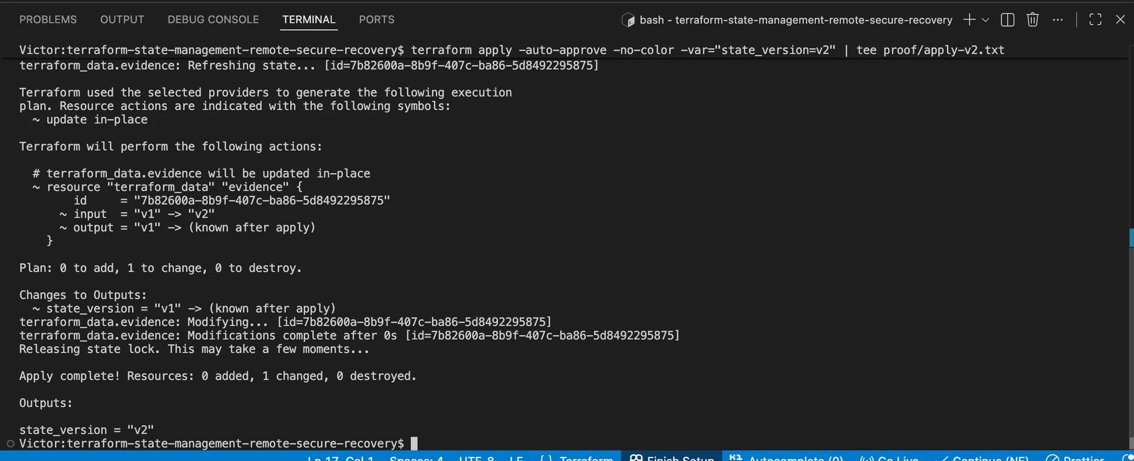This screenshot has width=1134, height=461.
Task: Create a new terminal with the plus icon
Action: click(970, 19)
